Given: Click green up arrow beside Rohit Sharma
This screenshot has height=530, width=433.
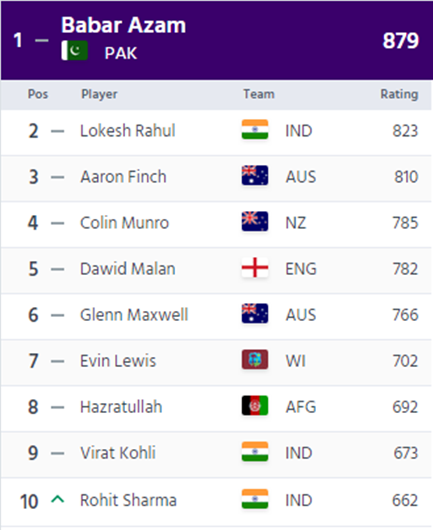Looking at the screenshot, I should tap(58, 499).
